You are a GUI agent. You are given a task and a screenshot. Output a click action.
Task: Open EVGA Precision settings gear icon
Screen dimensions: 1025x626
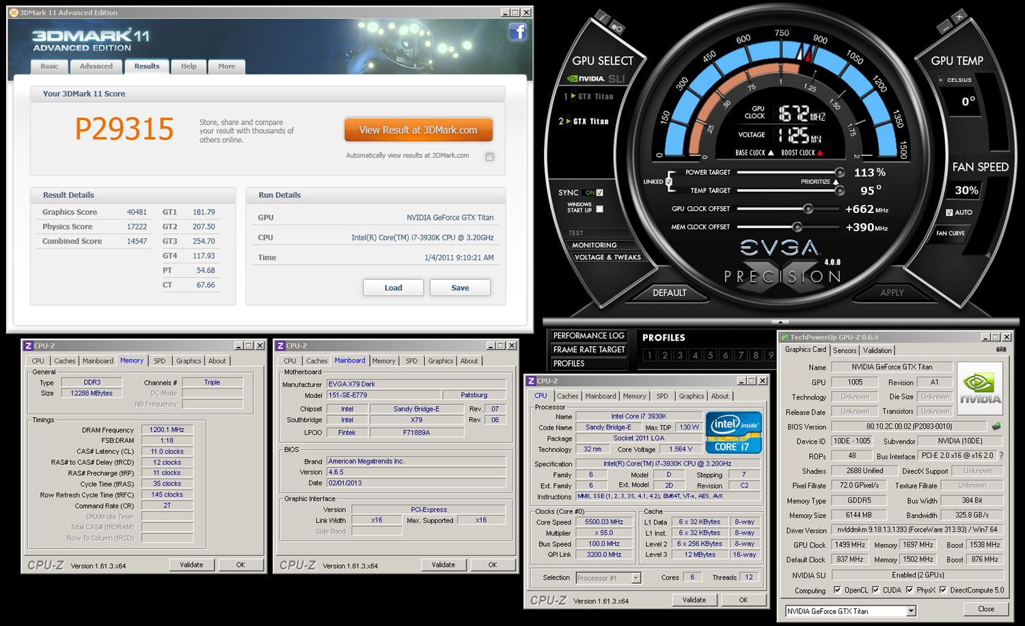click(x=617, y=27)
